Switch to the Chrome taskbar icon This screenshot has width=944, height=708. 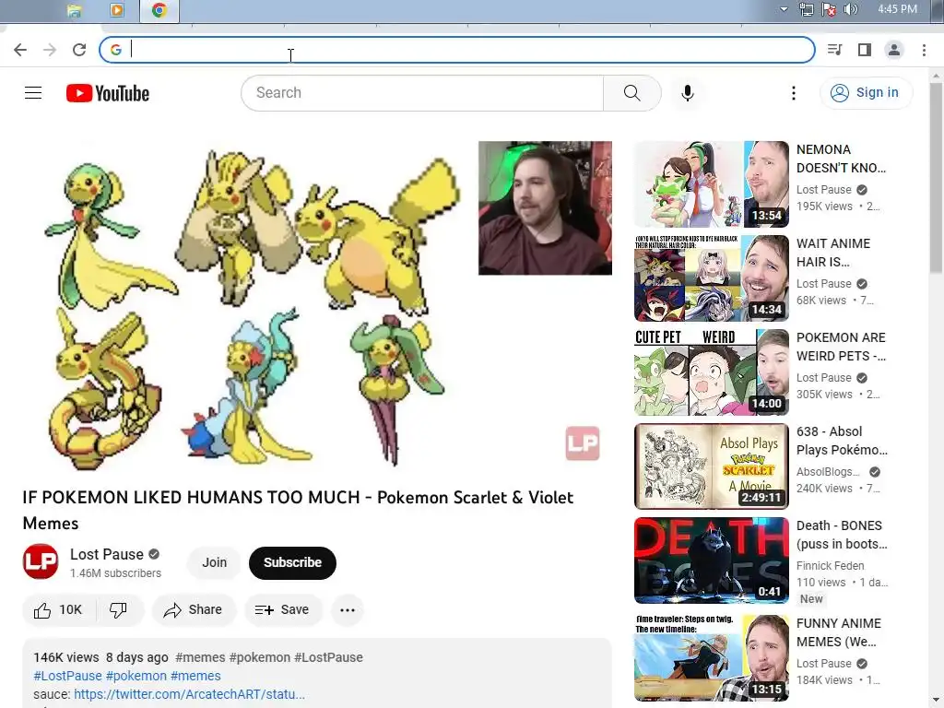159,10
